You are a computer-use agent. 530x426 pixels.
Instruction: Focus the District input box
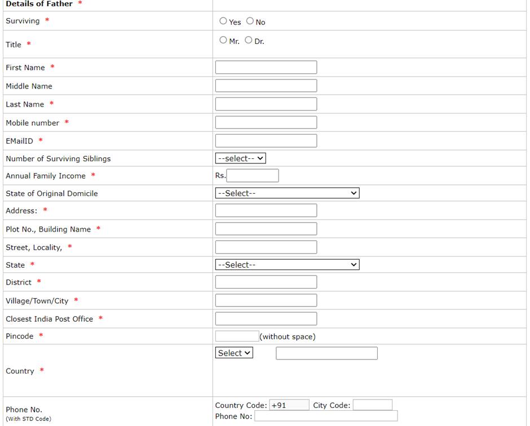coord(266,282)
